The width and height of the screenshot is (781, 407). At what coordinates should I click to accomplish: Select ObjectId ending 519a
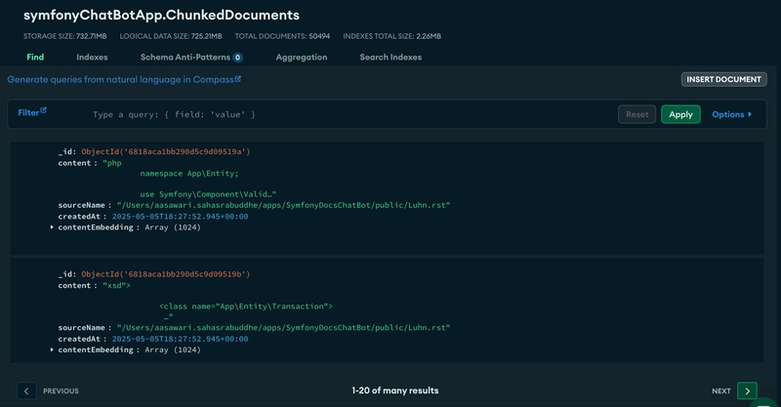click(166, 151)
